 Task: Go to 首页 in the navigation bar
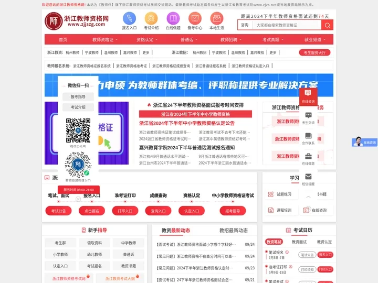pos(63,39)
